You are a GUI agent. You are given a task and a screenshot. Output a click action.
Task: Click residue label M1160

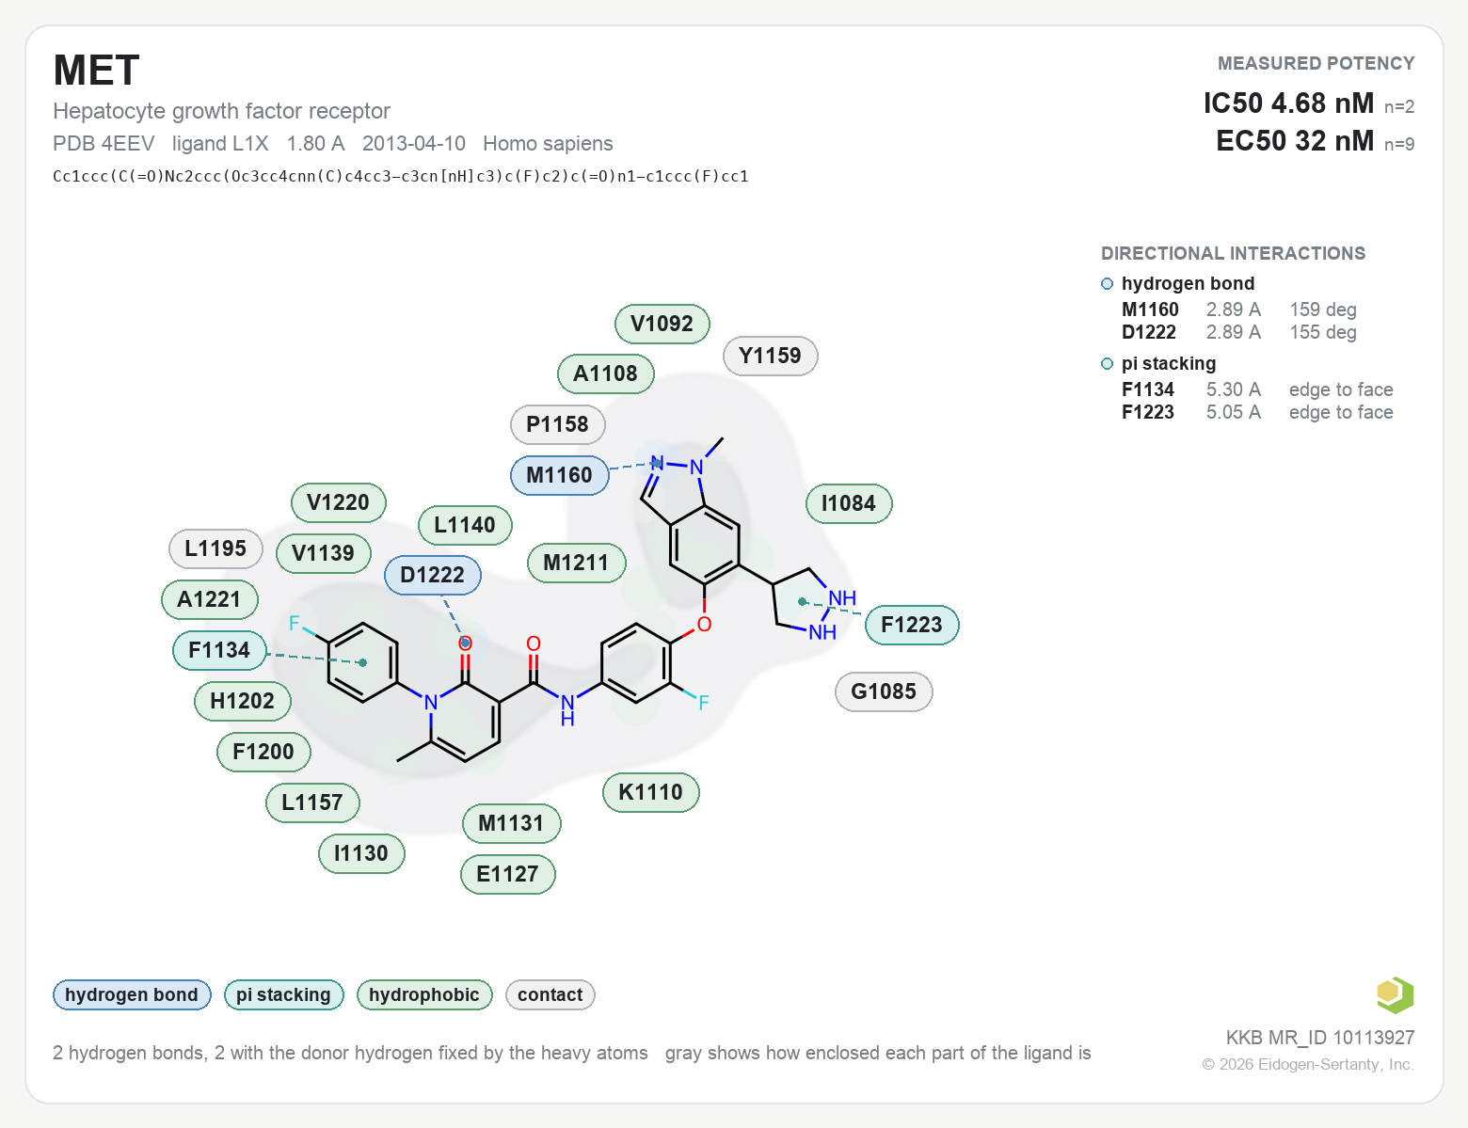(x=560, y=475)
